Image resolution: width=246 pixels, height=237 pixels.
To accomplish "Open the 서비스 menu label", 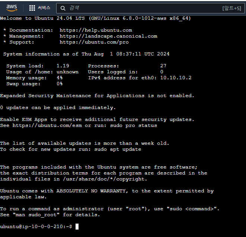I will (x=44, y=8).
